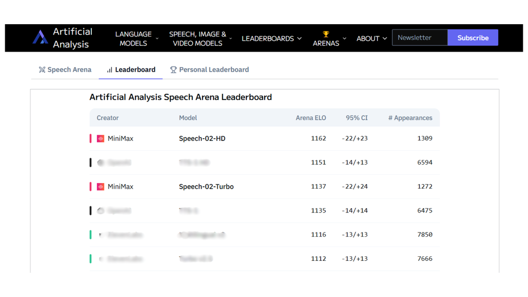Click the ELO value 1135
This screenshot has height=297, width=528.
(x=318, y=210)
